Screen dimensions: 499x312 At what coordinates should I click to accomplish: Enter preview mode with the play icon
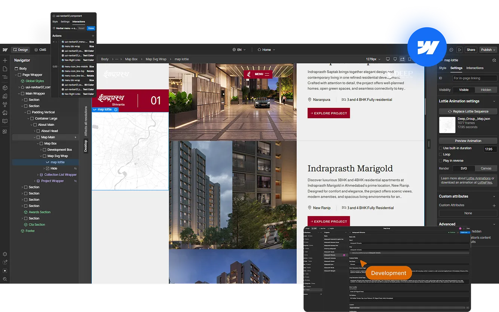click(459, 49)
